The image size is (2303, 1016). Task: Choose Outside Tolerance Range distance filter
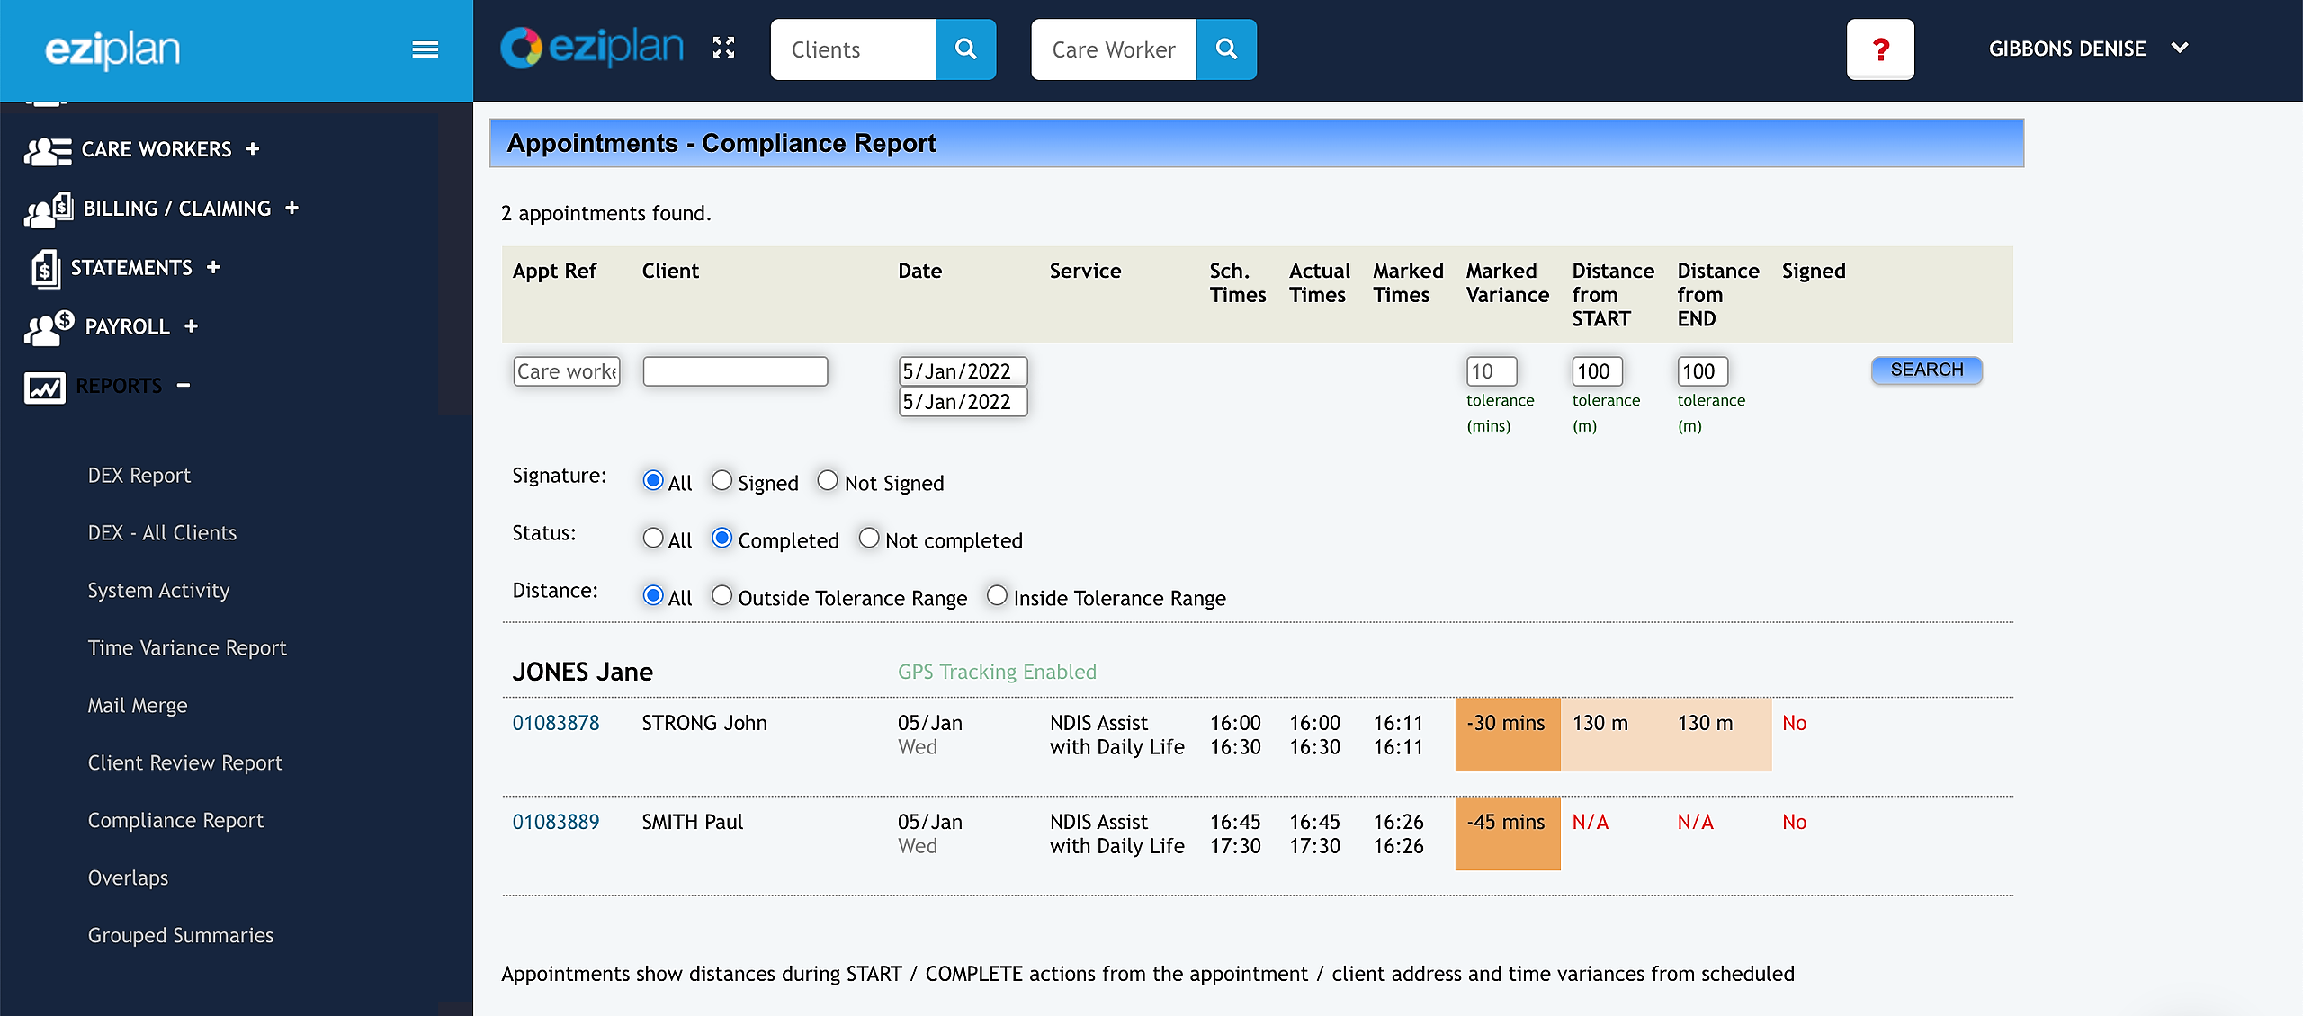[722, 596]
